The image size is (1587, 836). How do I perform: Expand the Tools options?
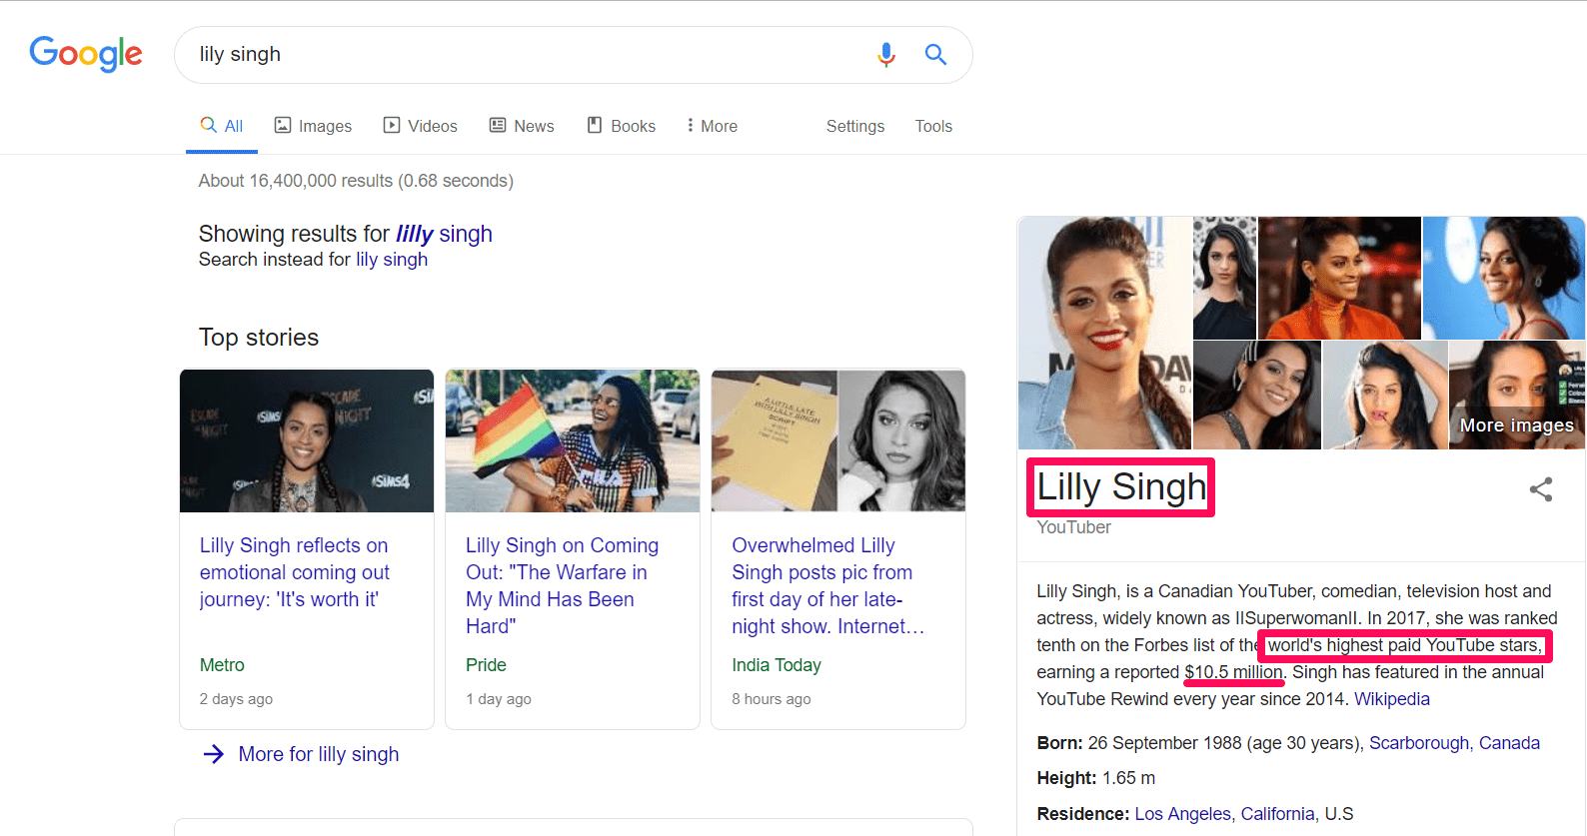(x=932, y=126)
